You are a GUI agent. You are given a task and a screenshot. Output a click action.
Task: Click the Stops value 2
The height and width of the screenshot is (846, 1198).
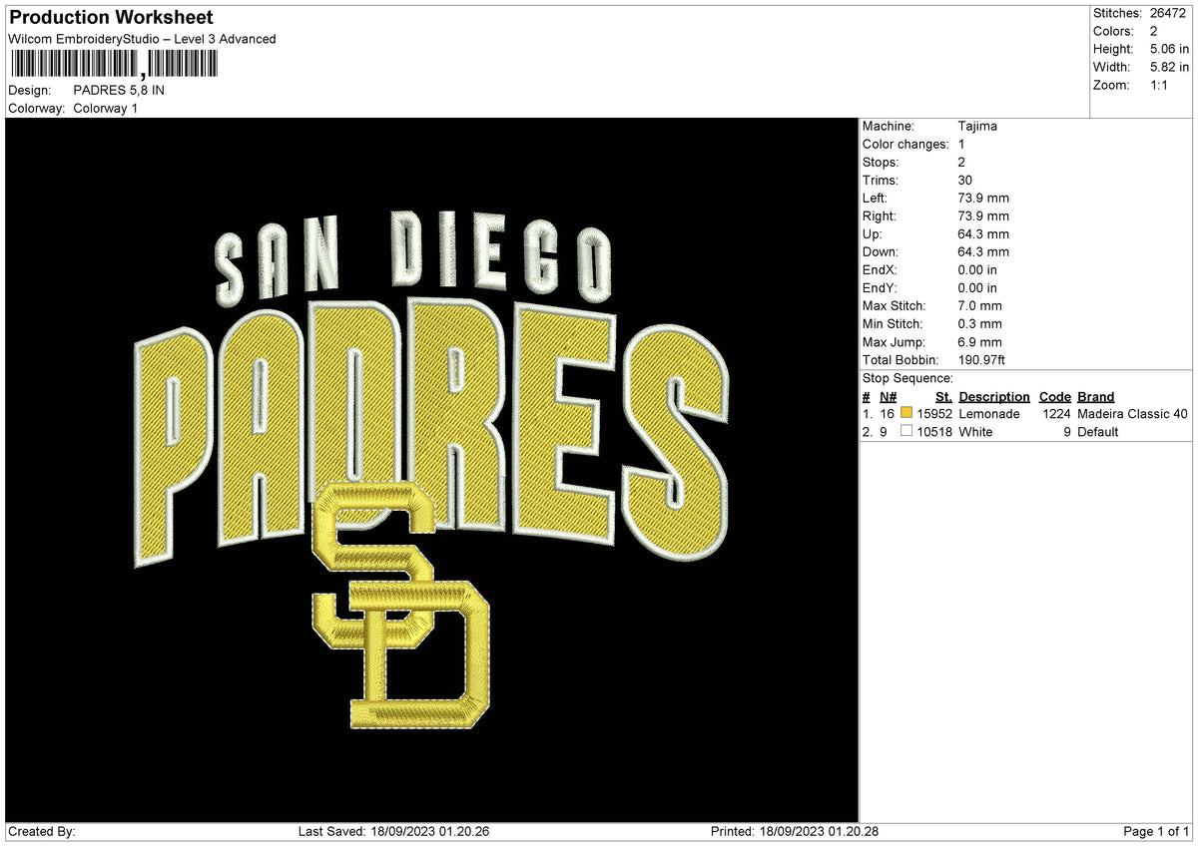coord(961,162)
